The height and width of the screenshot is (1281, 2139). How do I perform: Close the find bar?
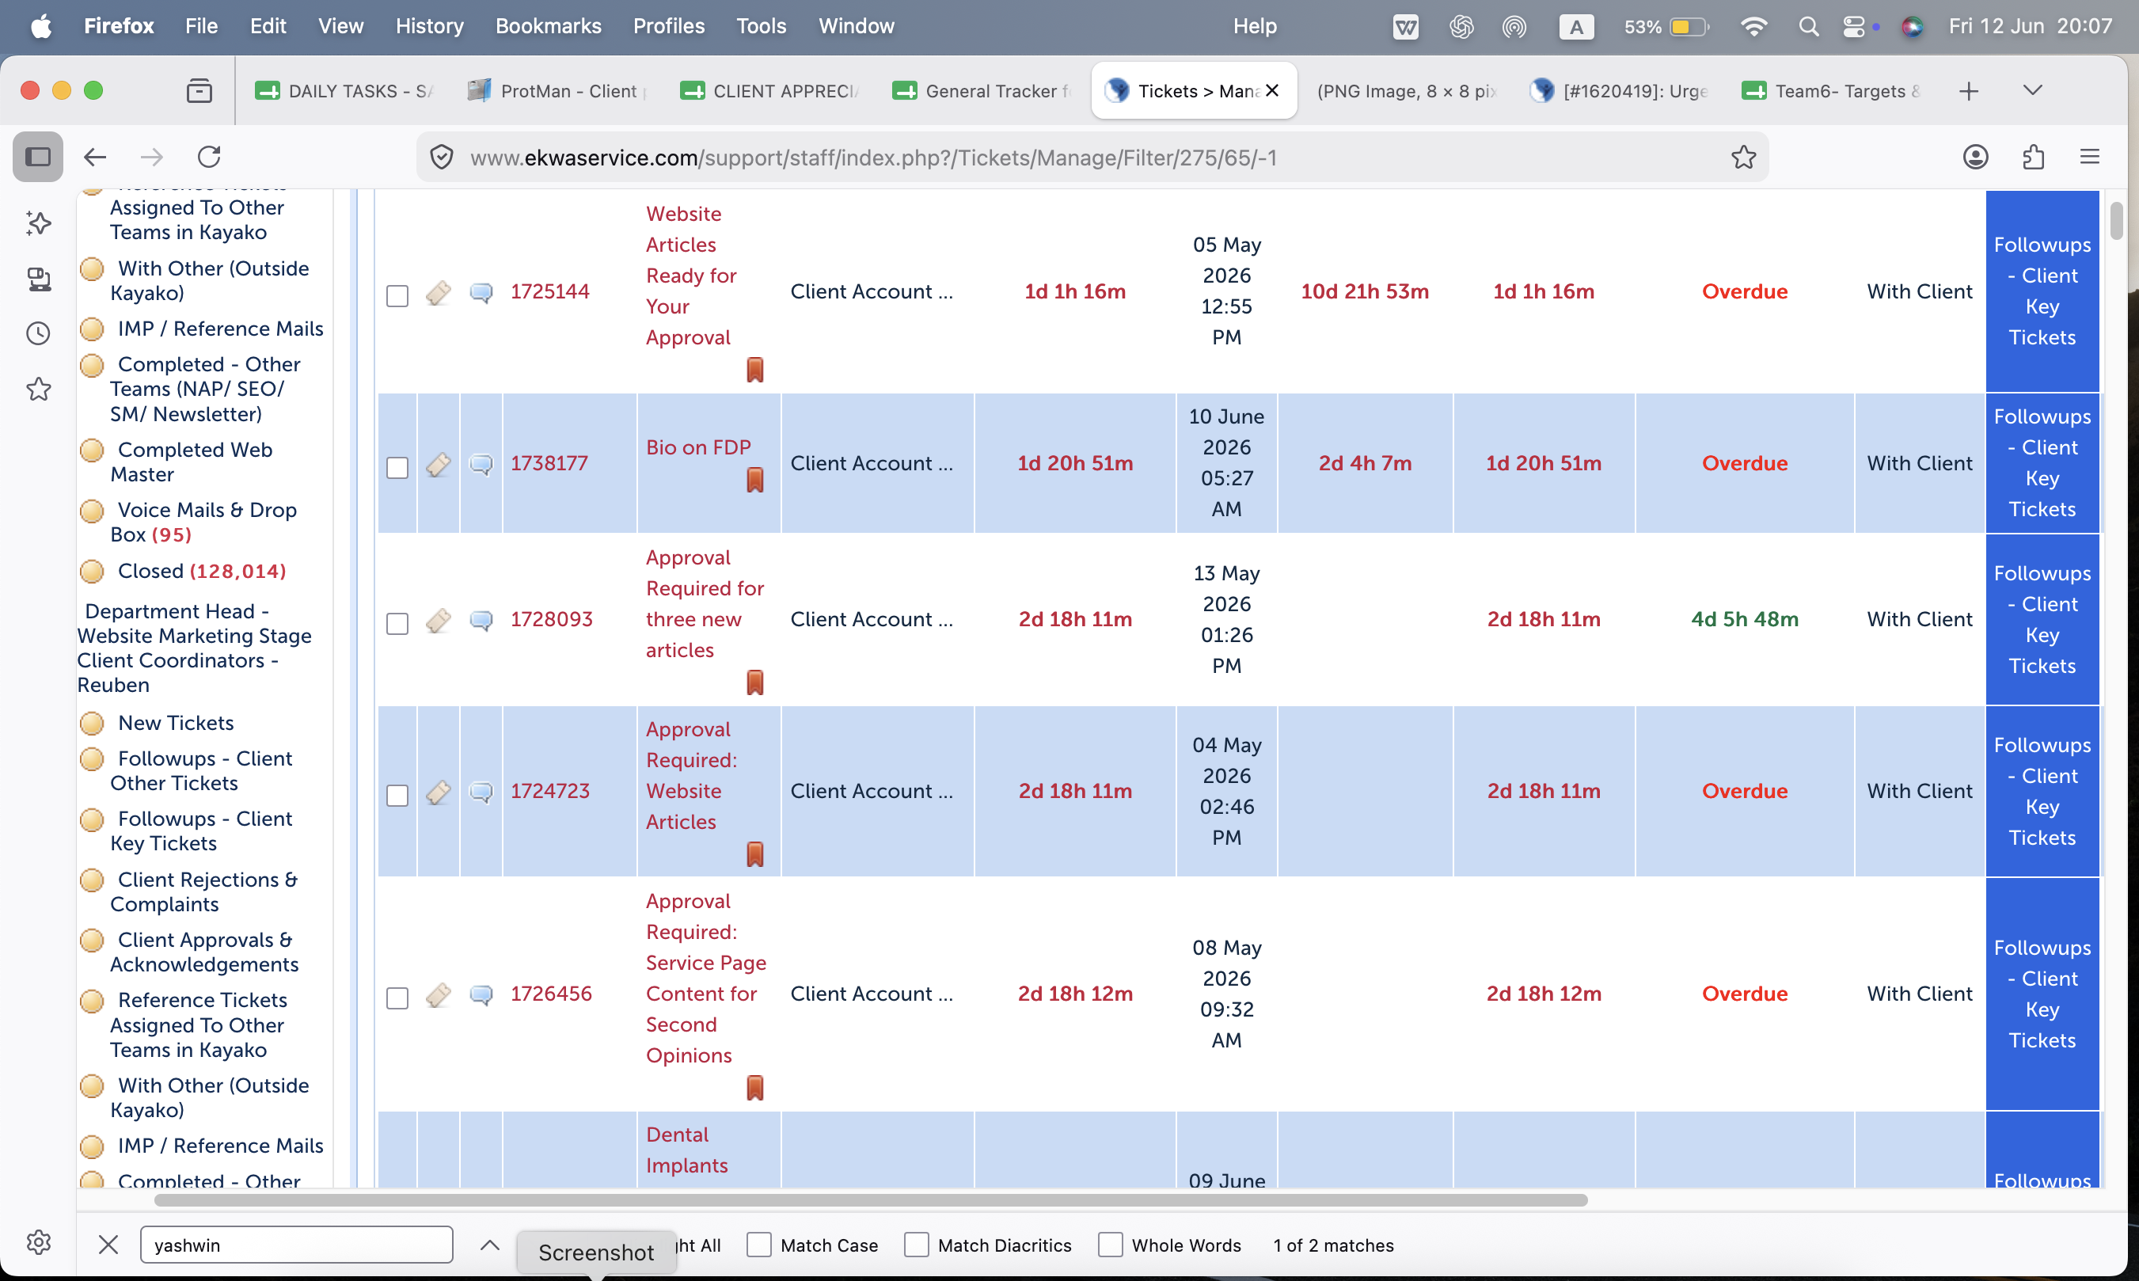[108, 1245]
